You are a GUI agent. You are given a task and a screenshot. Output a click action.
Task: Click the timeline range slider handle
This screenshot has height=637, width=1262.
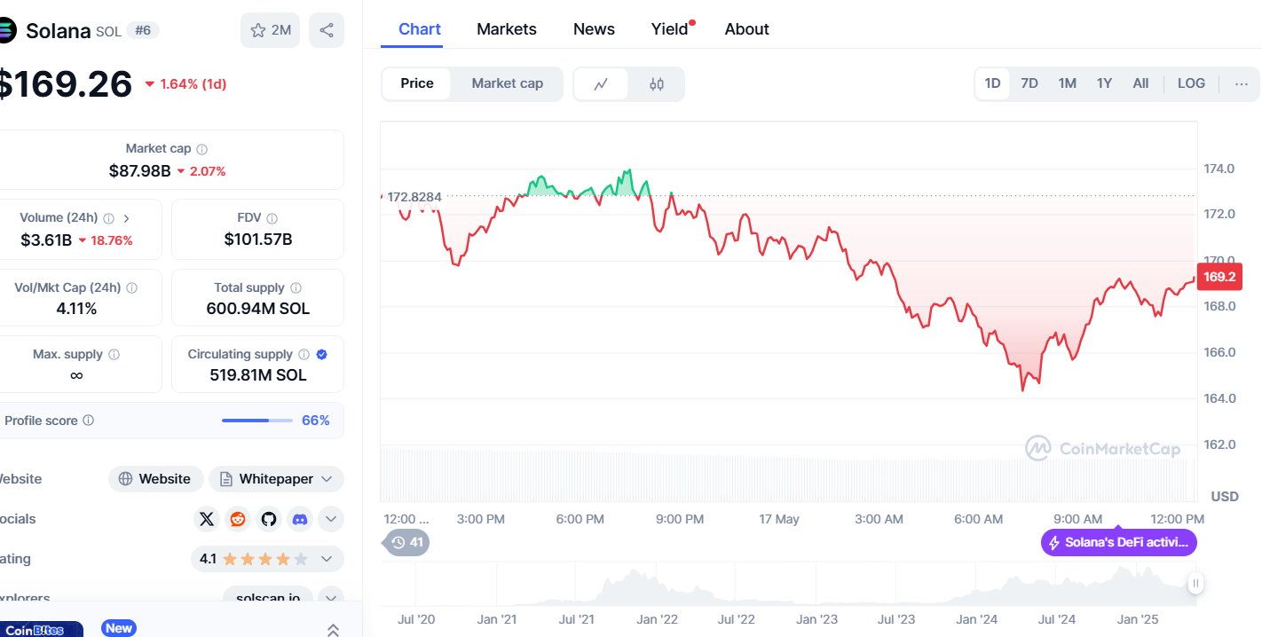1195,584
